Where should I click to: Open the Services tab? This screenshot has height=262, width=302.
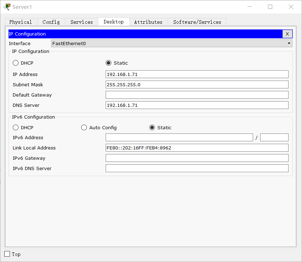point(82,22)
